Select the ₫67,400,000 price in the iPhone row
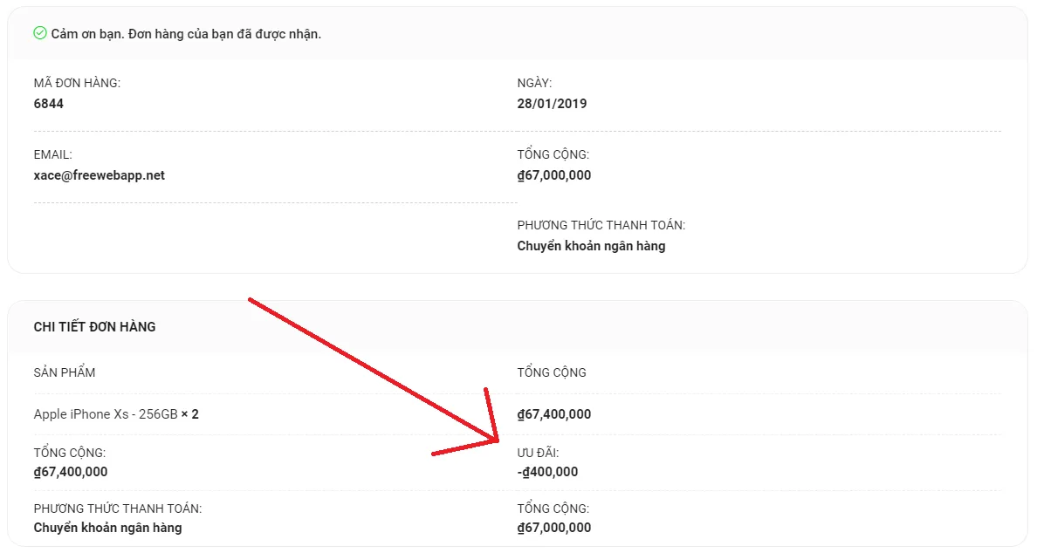The height and width of the screenshot is (553, 1037). pyautogui.click(x=554, y=414)
